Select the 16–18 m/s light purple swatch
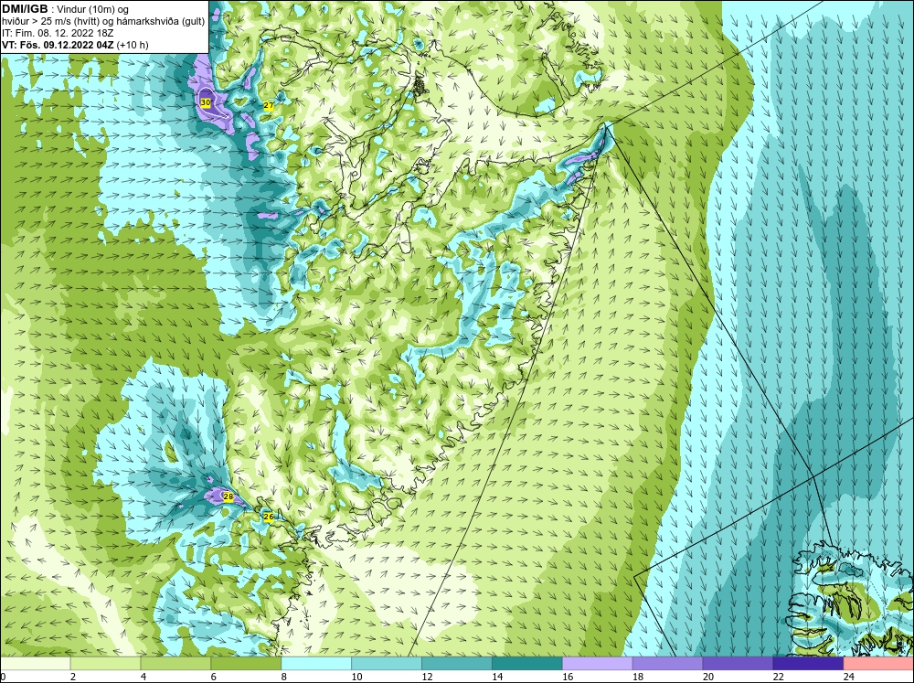Image resolution: width=914 pixels, height=683 pixels. 598,664
